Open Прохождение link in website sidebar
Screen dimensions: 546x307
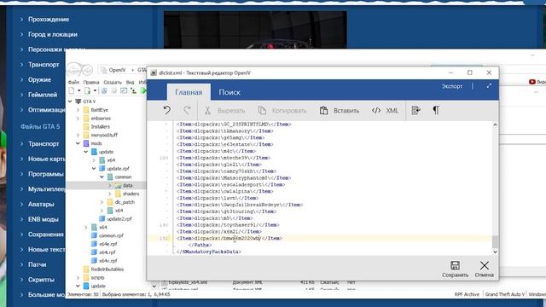(49, 20)
